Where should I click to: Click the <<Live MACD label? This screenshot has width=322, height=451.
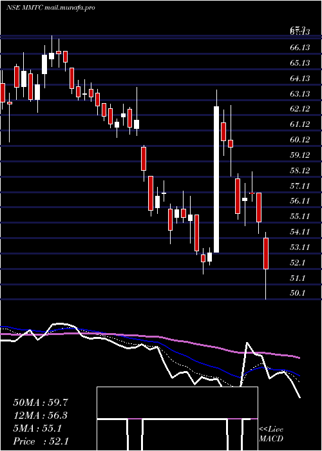click(271, 434)
